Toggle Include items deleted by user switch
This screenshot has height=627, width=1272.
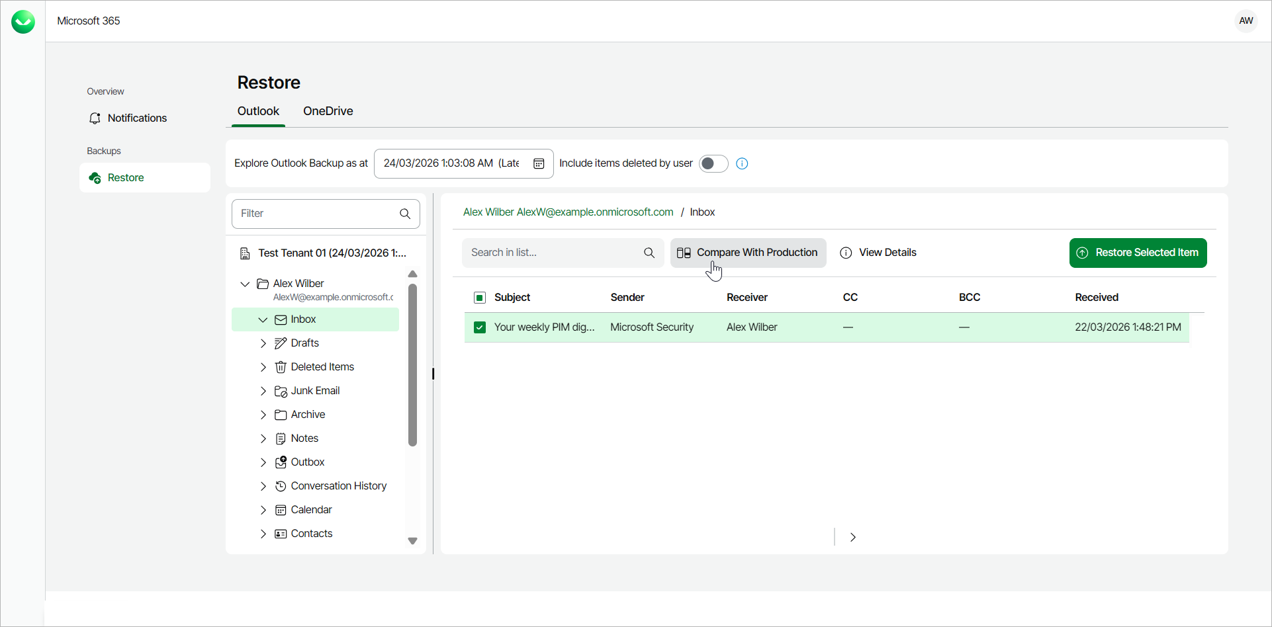tap(713, 163)
